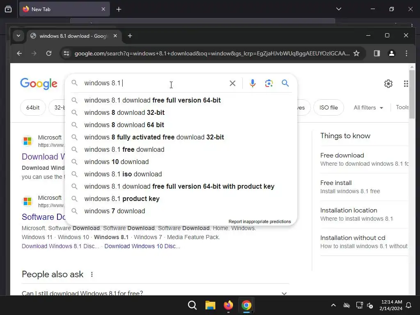420x315 pixels.
Task: Open site information icon in address bar
Action: 66,53
